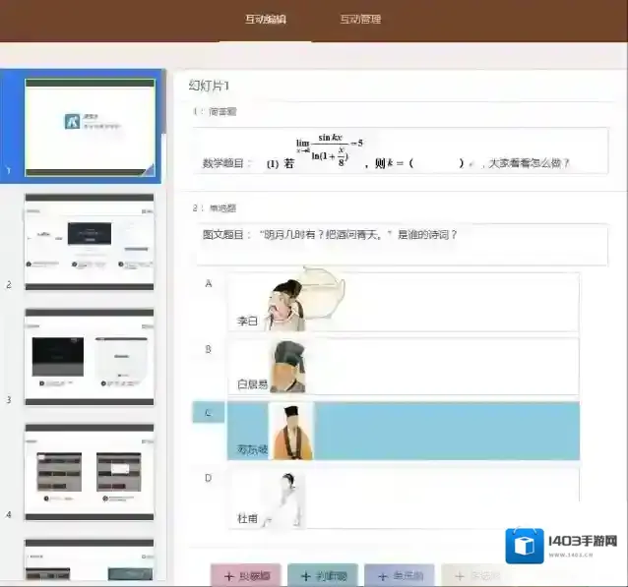The width and height of the screenshot is (628, 587).
Task: Click the 幻灯片1 heading
Action: [x=209, y=86]
